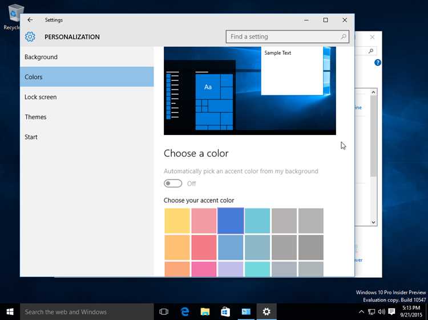Open the Themes settings page
This screenshot has height=320, width=428.
tap(87, 117)
